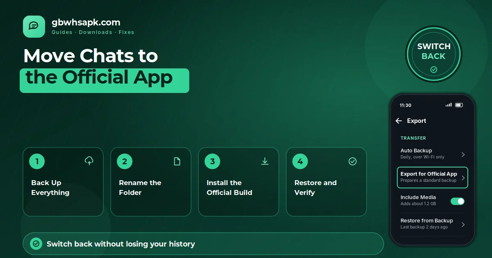The width and height of the screenshot is (492, 258).
Task: Click the cloud upload icon on step 1 card
Action: (89, 161)
